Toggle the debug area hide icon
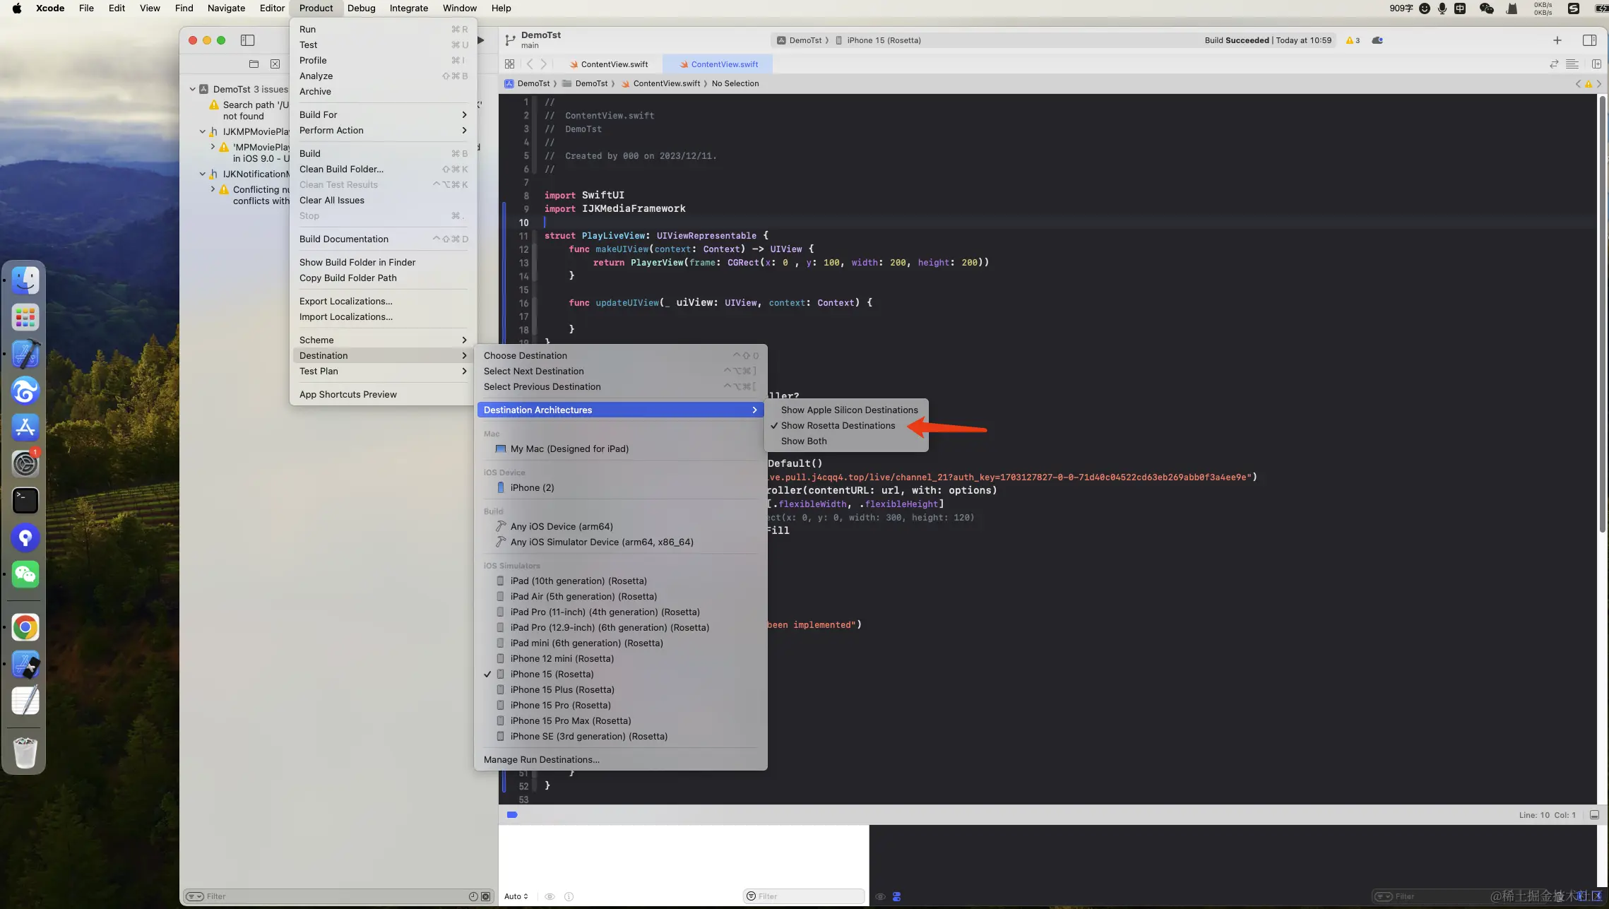Image resolution: width=1609 pixels, height=909 pixels. [1594, 814]
